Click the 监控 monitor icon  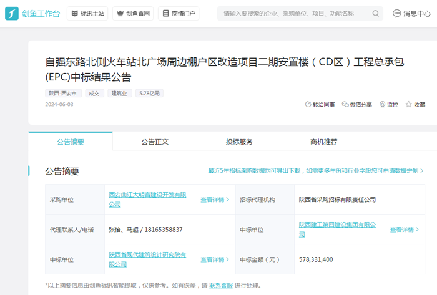click(383, 105)
